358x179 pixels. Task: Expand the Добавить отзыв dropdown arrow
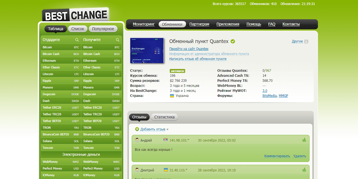pyautogui.click(x=168, y=130)
